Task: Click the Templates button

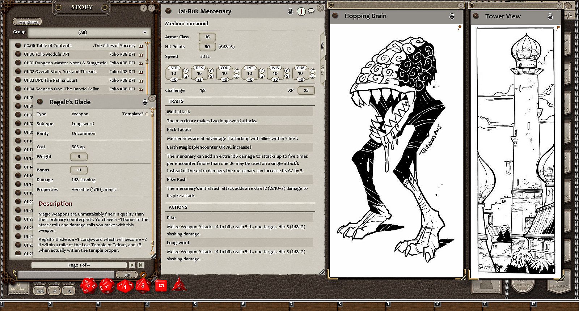Action: (x=28, y=22)
